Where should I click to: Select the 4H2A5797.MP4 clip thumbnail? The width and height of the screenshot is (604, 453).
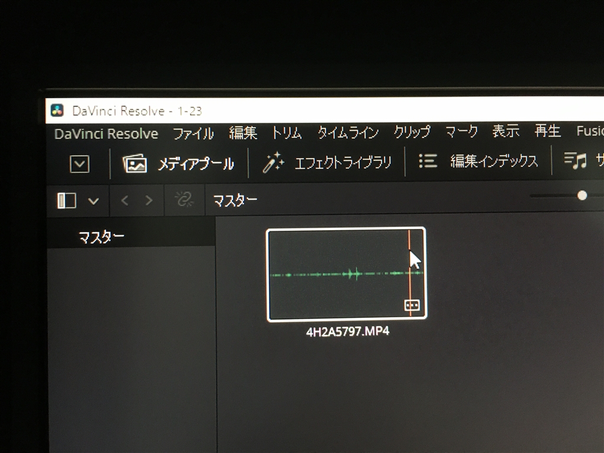(x=346, y=274)
